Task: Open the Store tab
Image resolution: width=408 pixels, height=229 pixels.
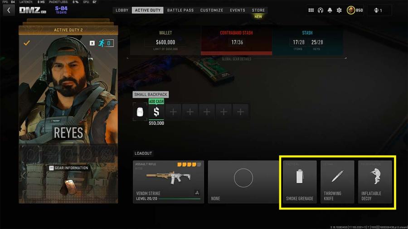Action: [258, 10]
